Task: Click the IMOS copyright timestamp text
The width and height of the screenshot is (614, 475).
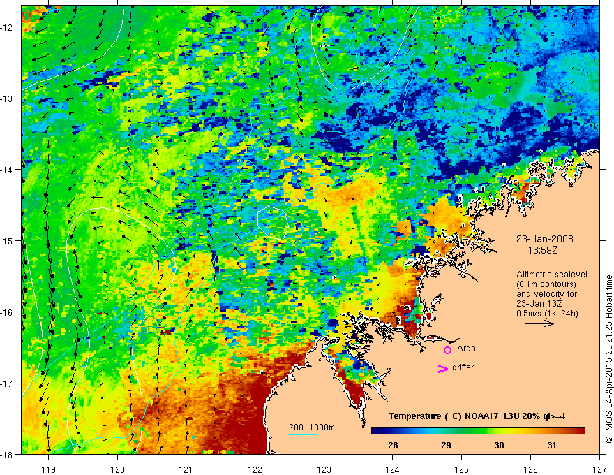Action: (608, 359)
